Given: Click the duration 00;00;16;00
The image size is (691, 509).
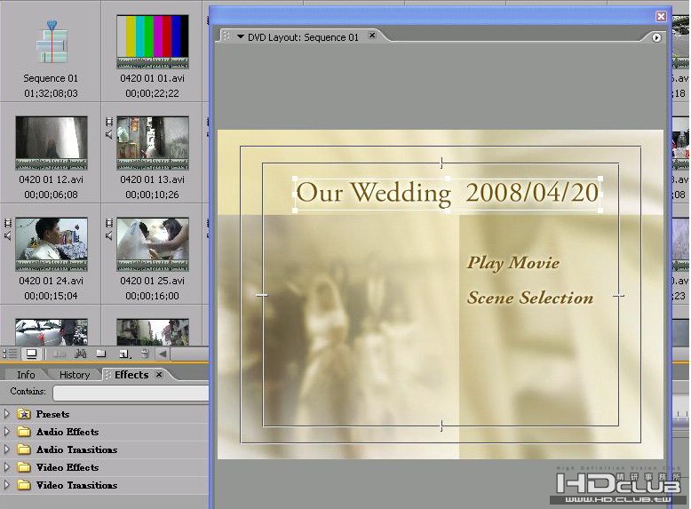Looking at the screenshot, I should click(x=152, y=296).
